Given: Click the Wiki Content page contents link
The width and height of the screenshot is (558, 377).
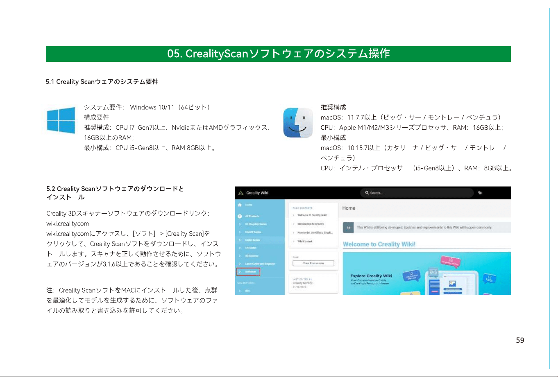Looking at the screenshot, I should (305, 242).
